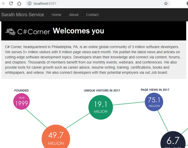The width and height of the screenshot is (188, 148).
Task: Click the C# Corner logo
Action: (x=27, y=32)
